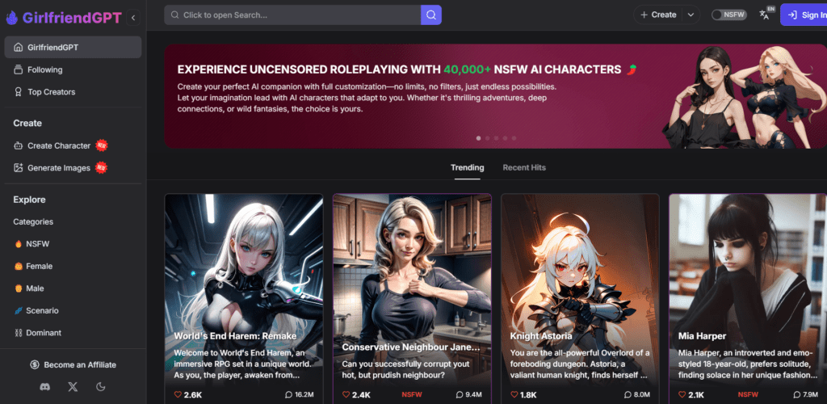Click the uncensored roleplaying promo banner

tap(495, 96)
